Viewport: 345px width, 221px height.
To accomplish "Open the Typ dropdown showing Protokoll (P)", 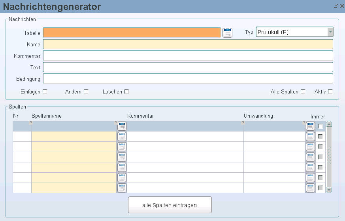I will (295, 32).
